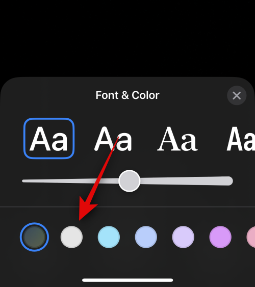
Task: Select the blue-outlined default sans-serif font
Action: 49,138
